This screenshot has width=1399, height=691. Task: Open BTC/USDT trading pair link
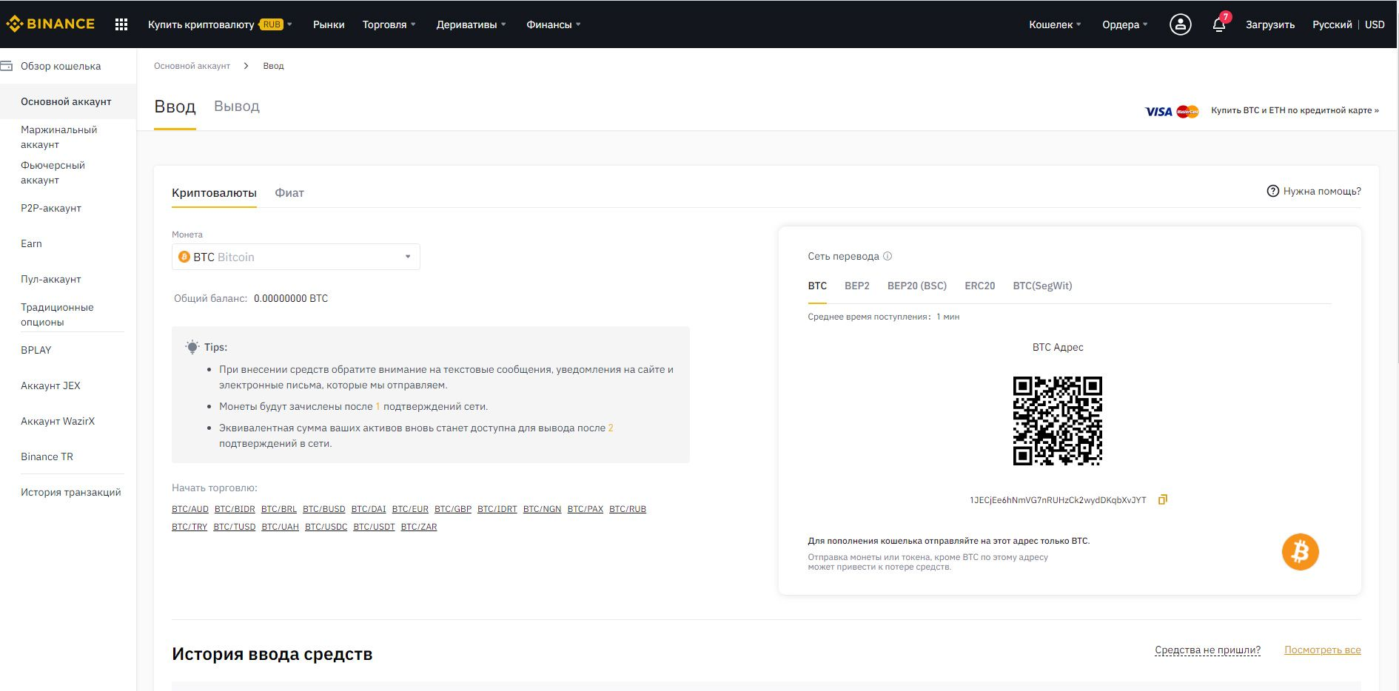[x=374, y=527]
